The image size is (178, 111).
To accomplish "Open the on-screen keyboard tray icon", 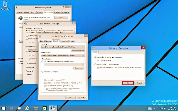I will tap(150, 109).
